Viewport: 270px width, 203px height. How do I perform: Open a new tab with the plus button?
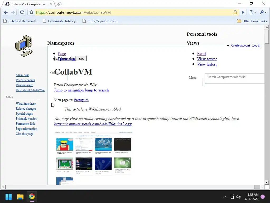[59, 4]
